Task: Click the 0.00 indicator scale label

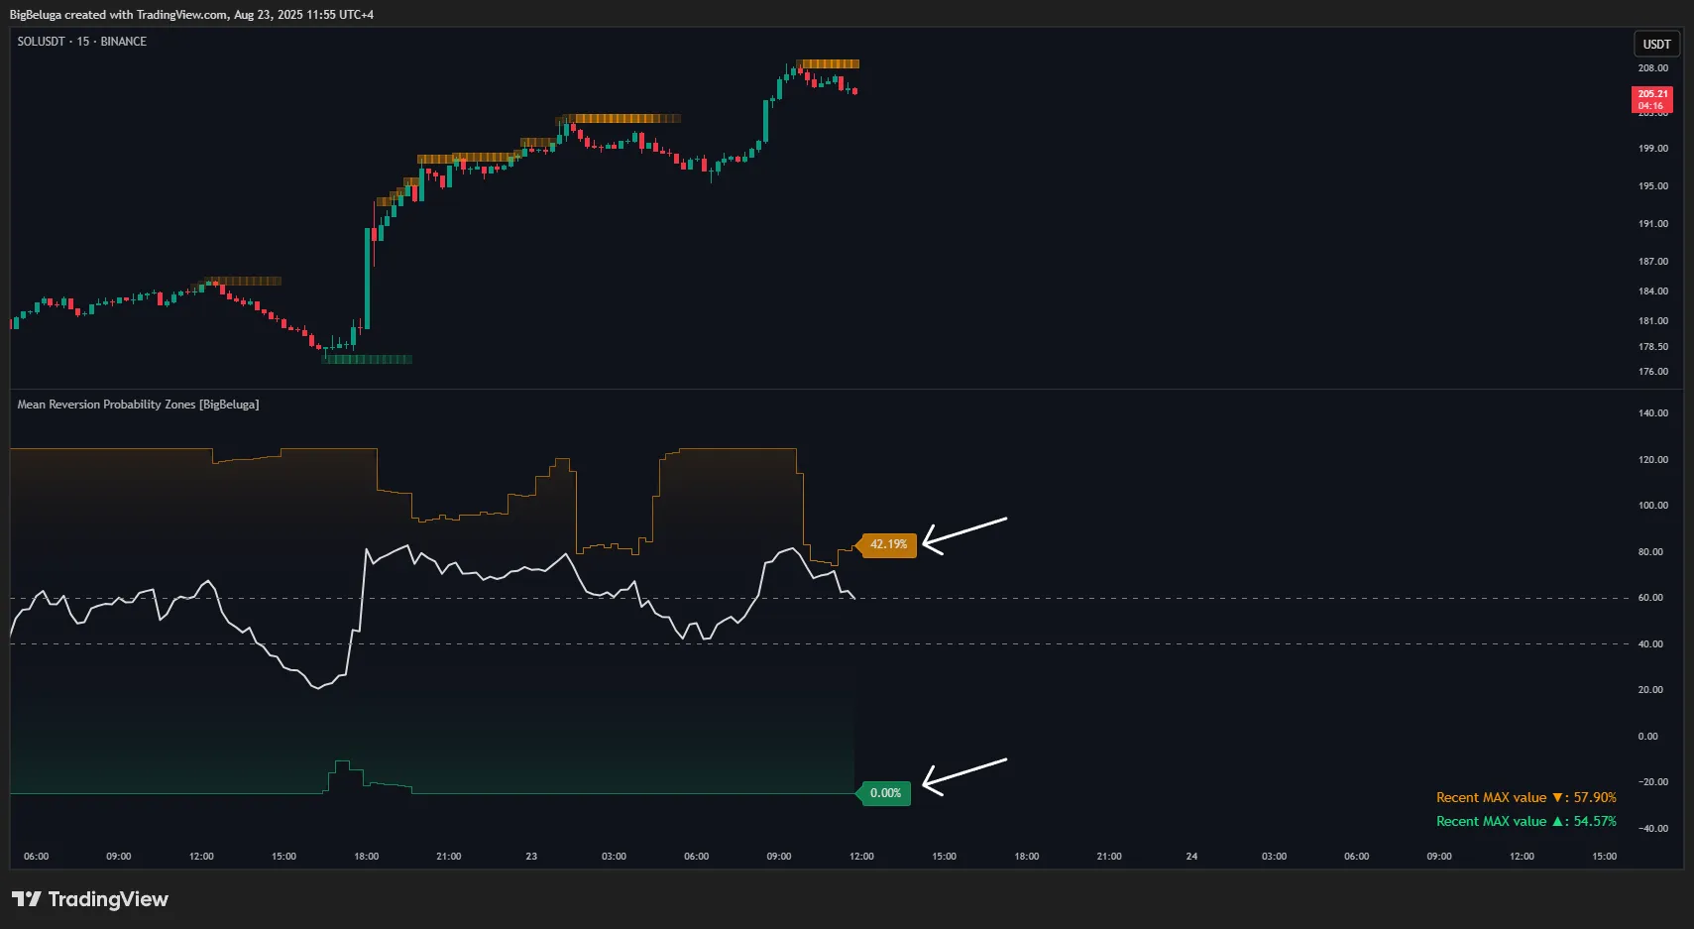Action: pyautogui.click(x=1647, y=737)
